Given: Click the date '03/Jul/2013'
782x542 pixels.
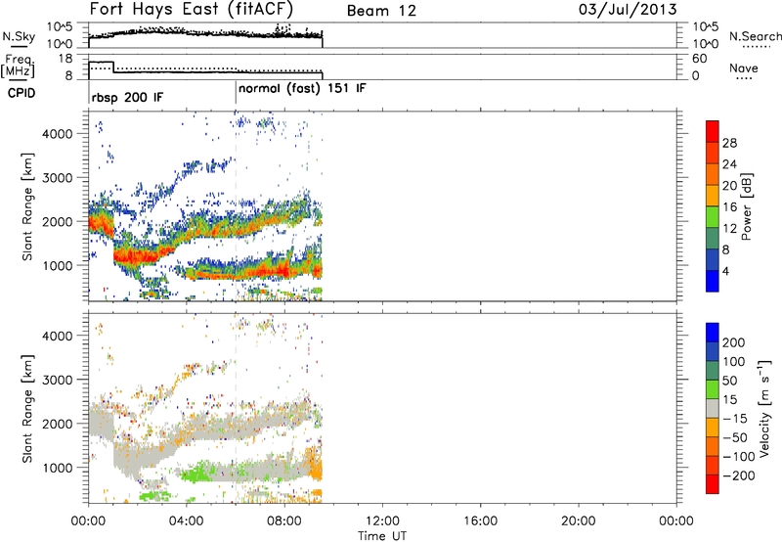Looking at the screenshot, I should coord(628,10).
